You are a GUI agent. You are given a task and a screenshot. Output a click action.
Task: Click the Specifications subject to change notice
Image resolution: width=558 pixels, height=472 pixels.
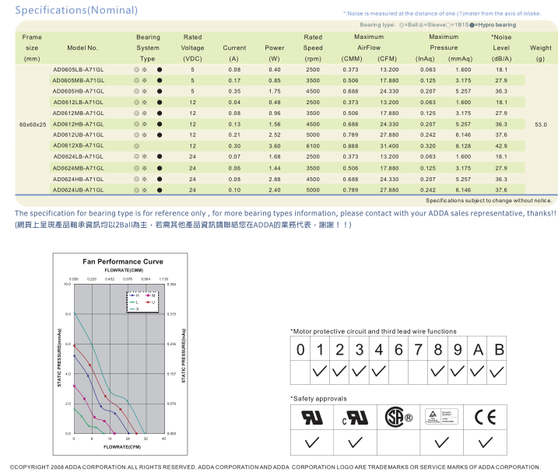point(489,201)
